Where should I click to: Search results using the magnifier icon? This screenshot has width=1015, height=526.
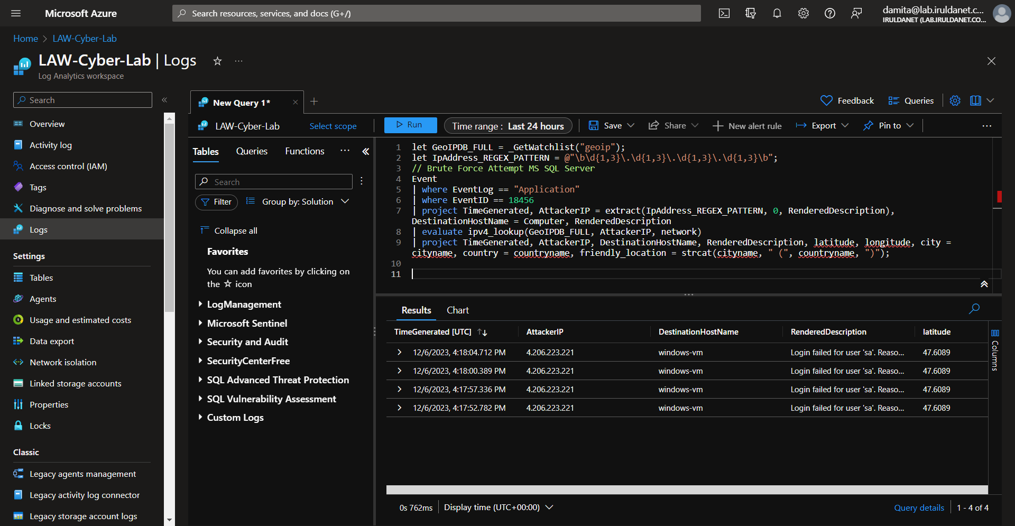pyautogui.click(x=974, y=309)
